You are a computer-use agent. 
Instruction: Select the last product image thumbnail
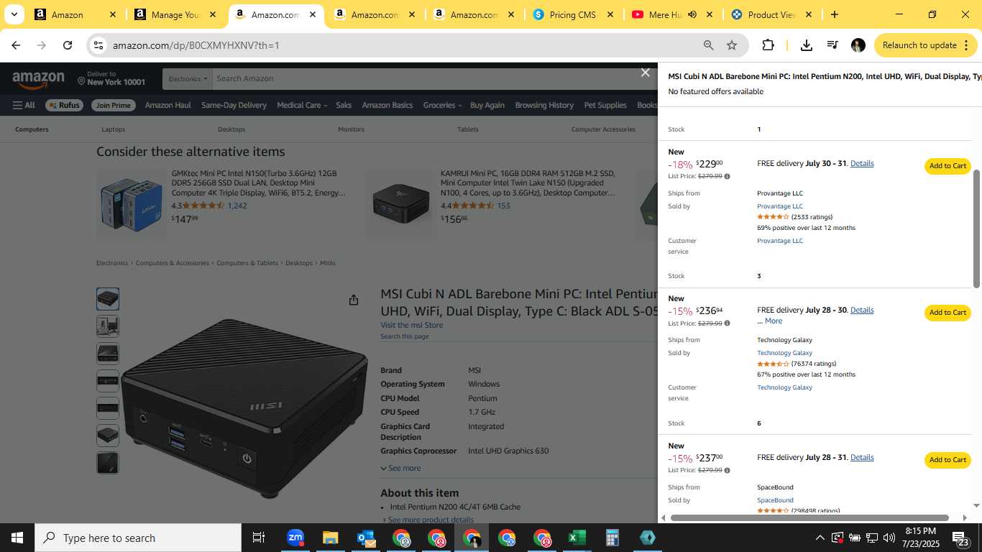[x=108, y=463]
